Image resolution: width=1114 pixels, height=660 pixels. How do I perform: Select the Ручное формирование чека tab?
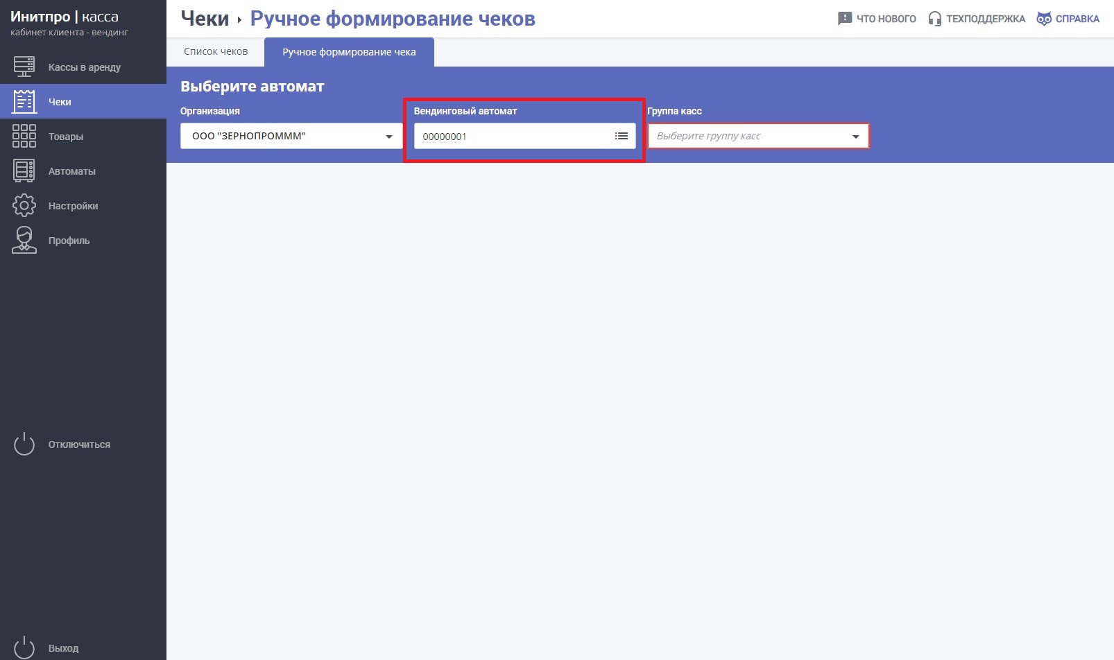click(x=349, y=53)
